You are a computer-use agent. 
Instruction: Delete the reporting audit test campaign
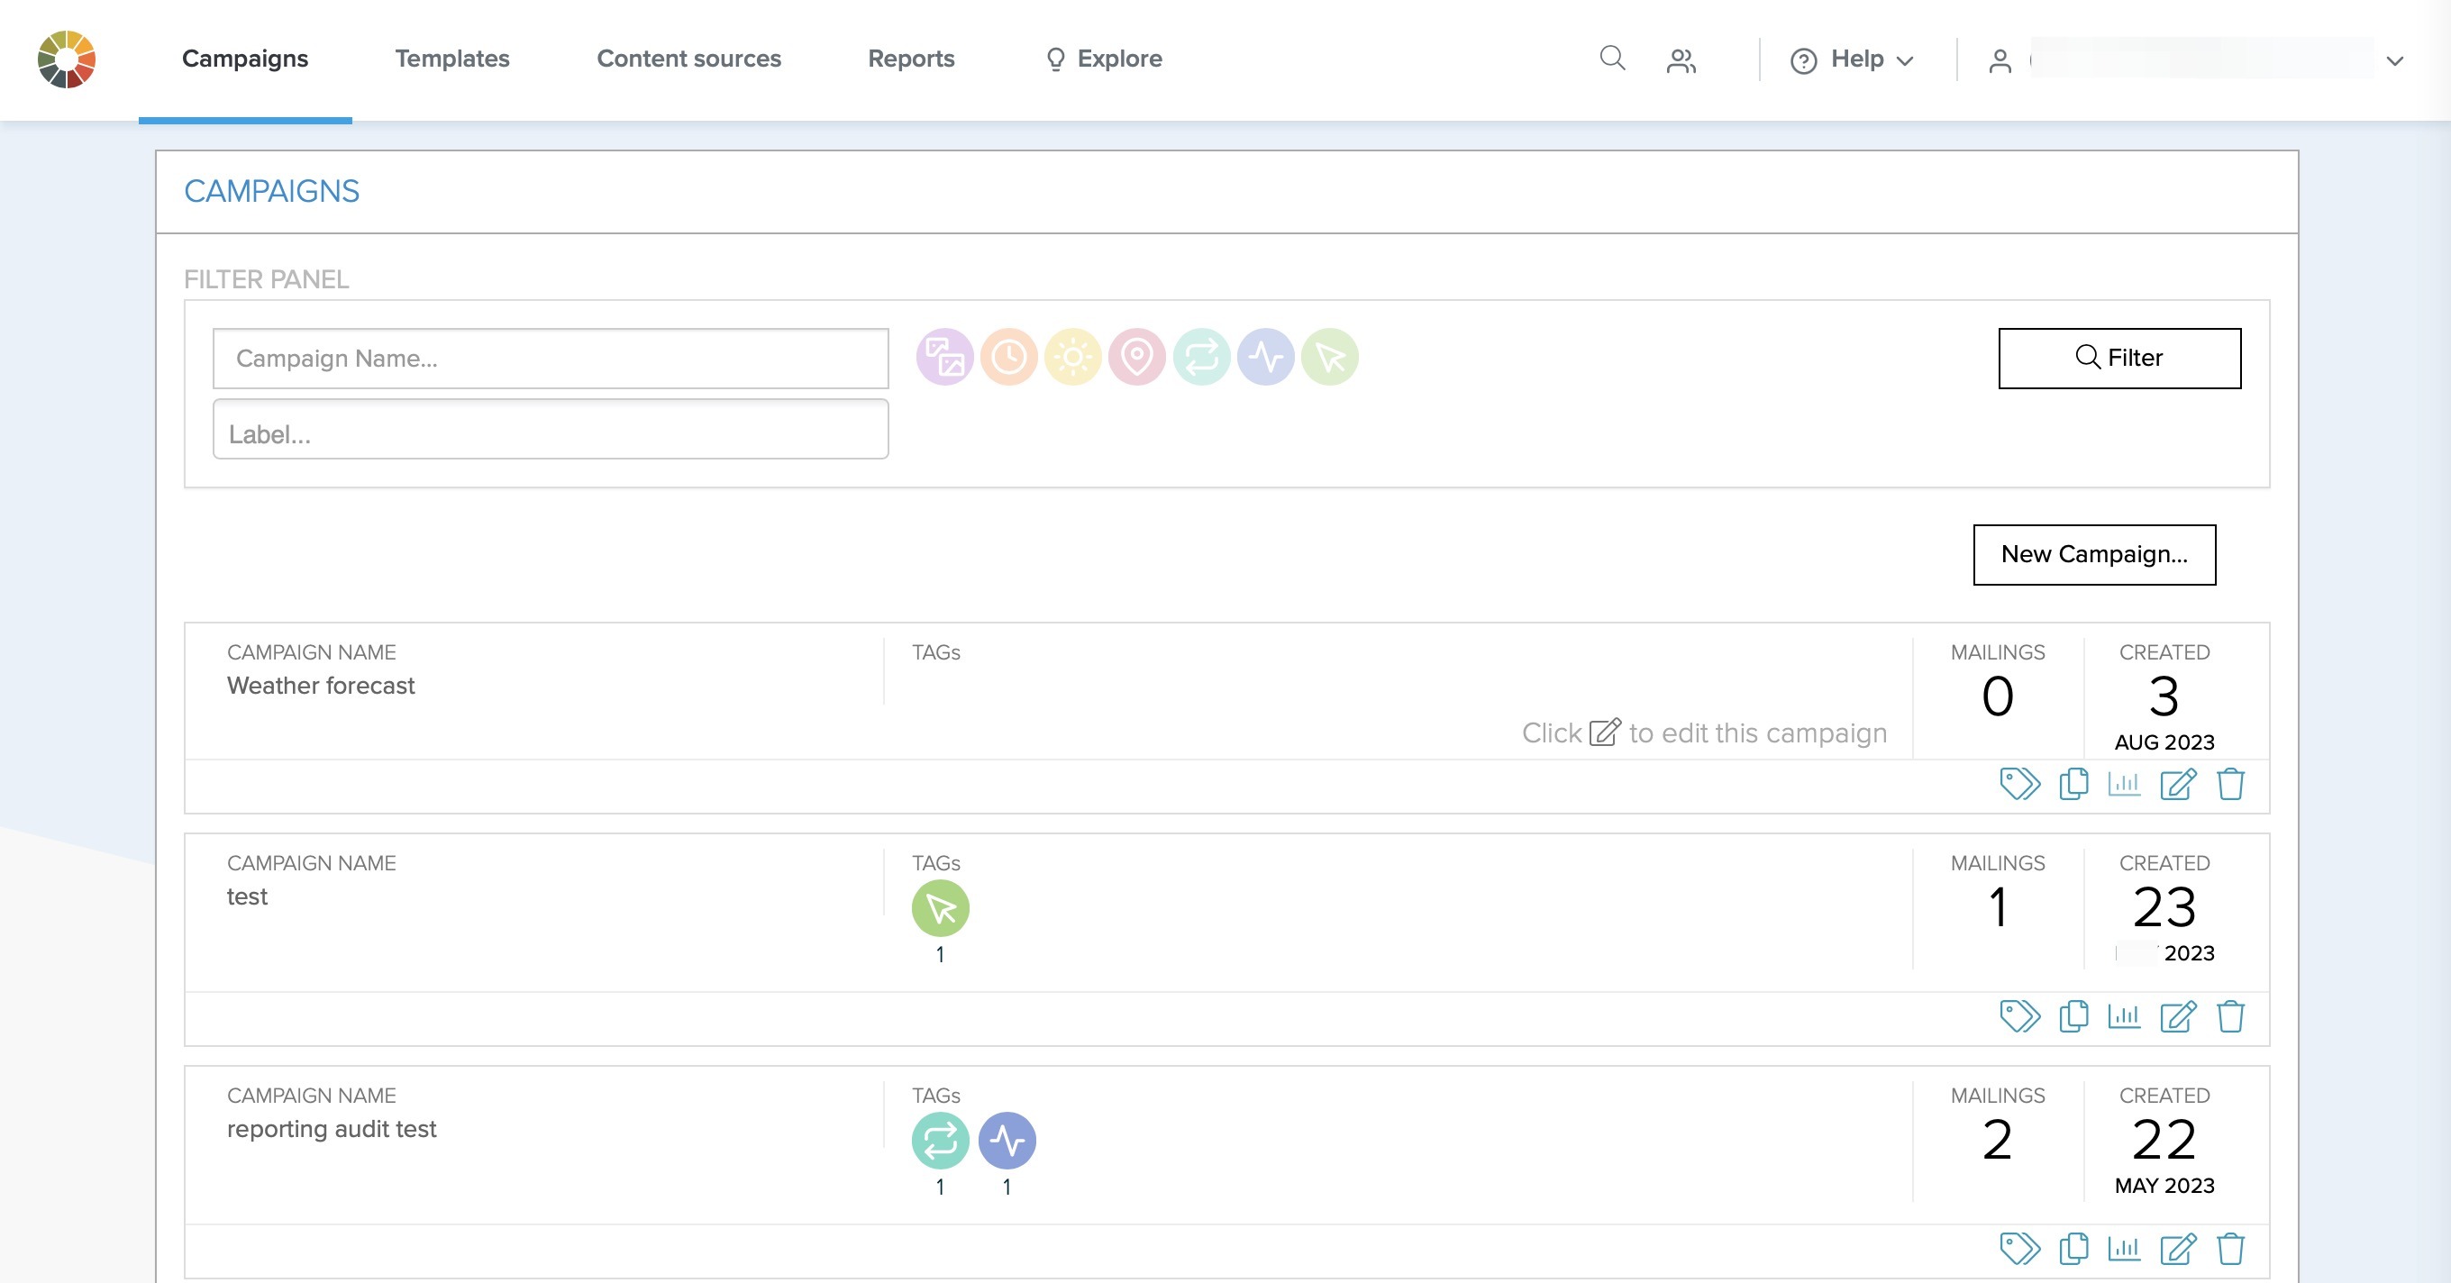pyautogui.click(x=2230, y=1249)
